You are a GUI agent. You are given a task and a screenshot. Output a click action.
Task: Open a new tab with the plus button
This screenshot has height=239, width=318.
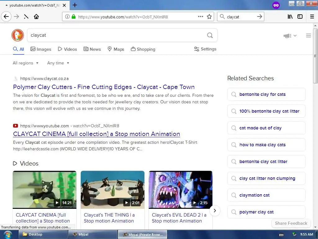click(75, 5)
